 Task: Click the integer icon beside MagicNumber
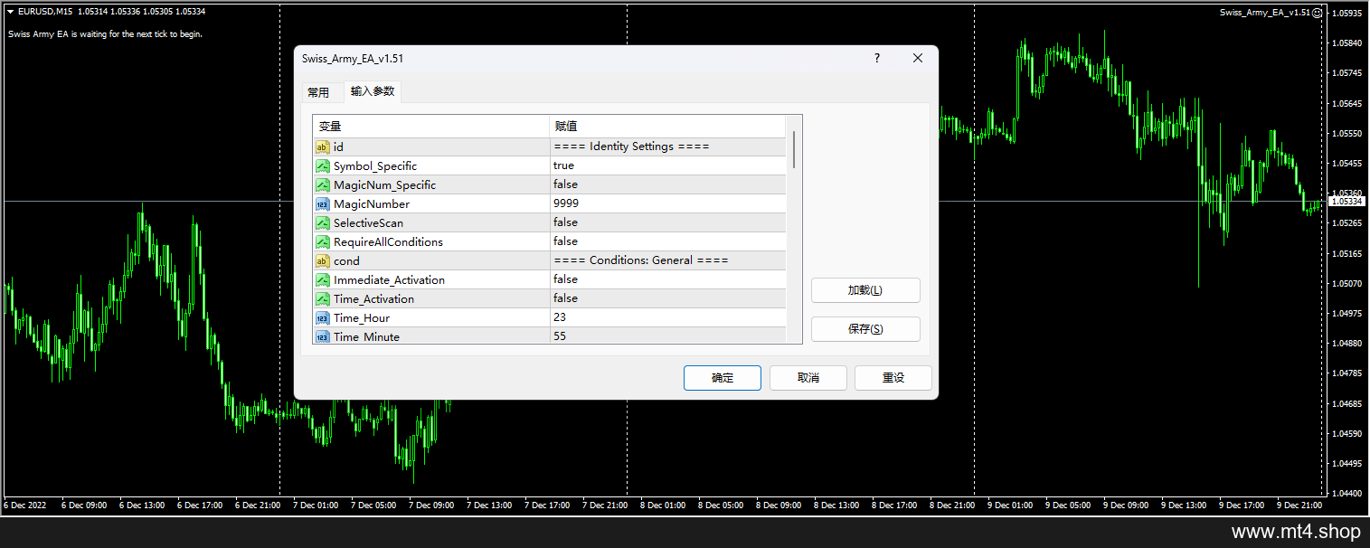coord(322,203)
